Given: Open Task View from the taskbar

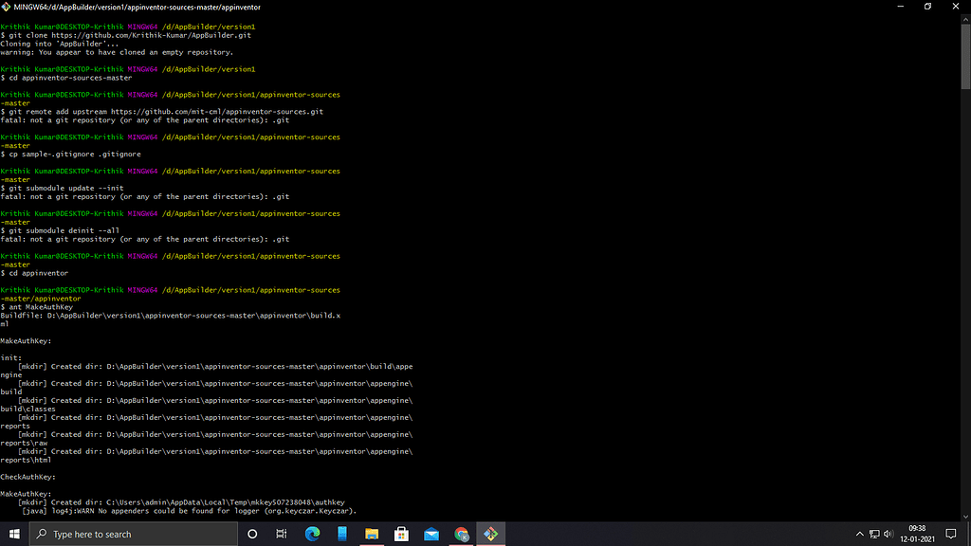Looking at the screenshot, I should 281,534.
